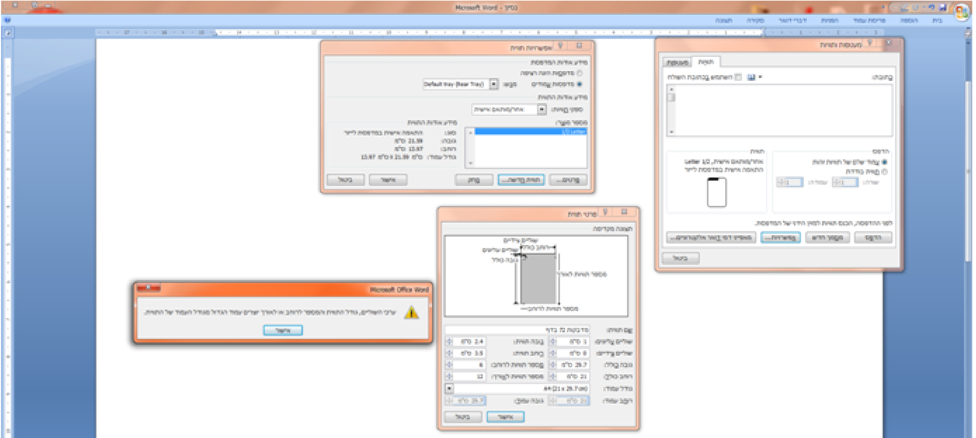
Task: Click the help icon in Label Details dialog
Action: click(x=605, y=212)
